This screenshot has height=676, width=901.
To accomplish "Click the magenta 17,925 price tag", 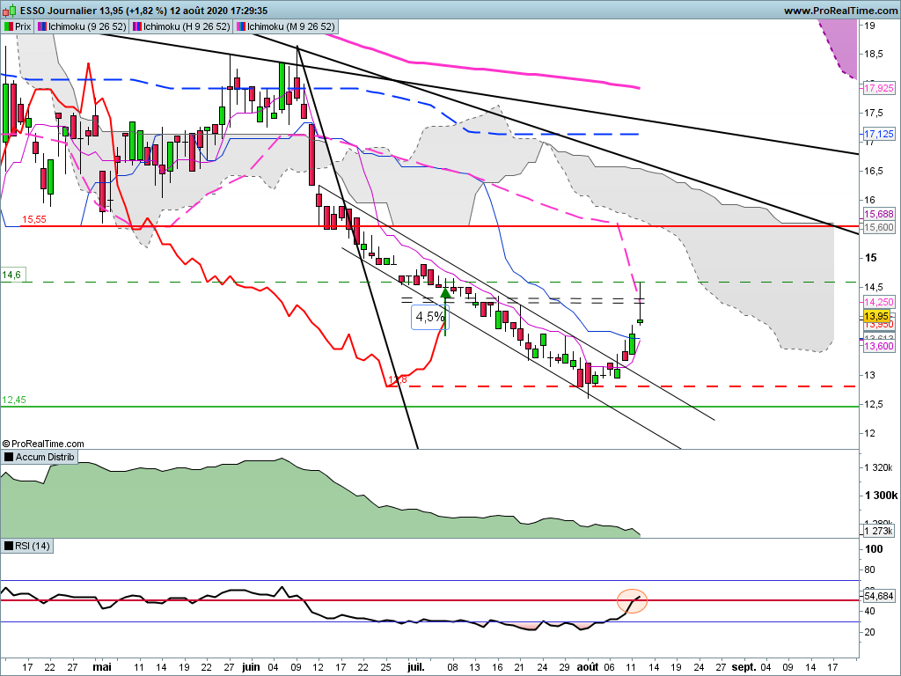I will [x=879, y=88].
